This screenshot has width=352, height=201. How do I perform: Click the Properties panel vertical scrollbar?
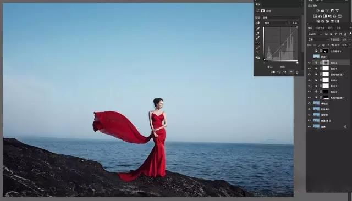302,33
